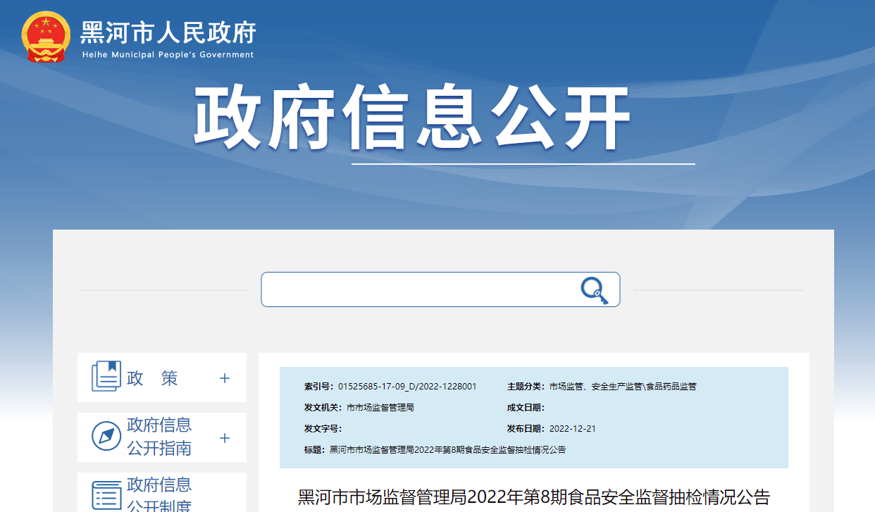Viewport: 875px width, 512px height.
Task: Click the magnifier search icon
Action: [x=594, y=290]
